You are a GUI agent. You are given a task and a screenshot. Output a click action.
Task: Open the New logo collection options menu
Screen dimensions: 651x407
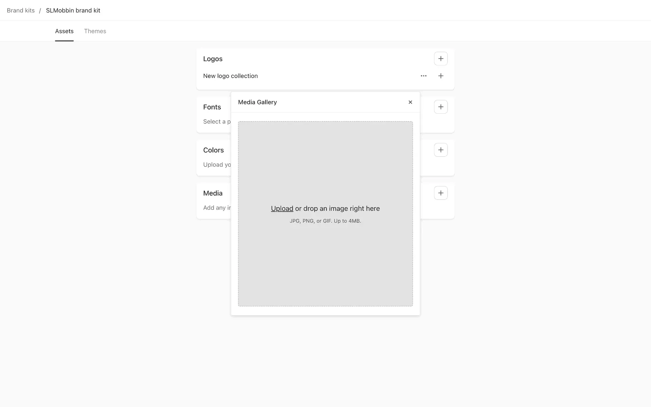(423, 76)
